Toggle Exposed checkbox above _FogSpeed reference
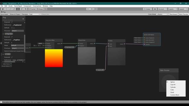 12,22
